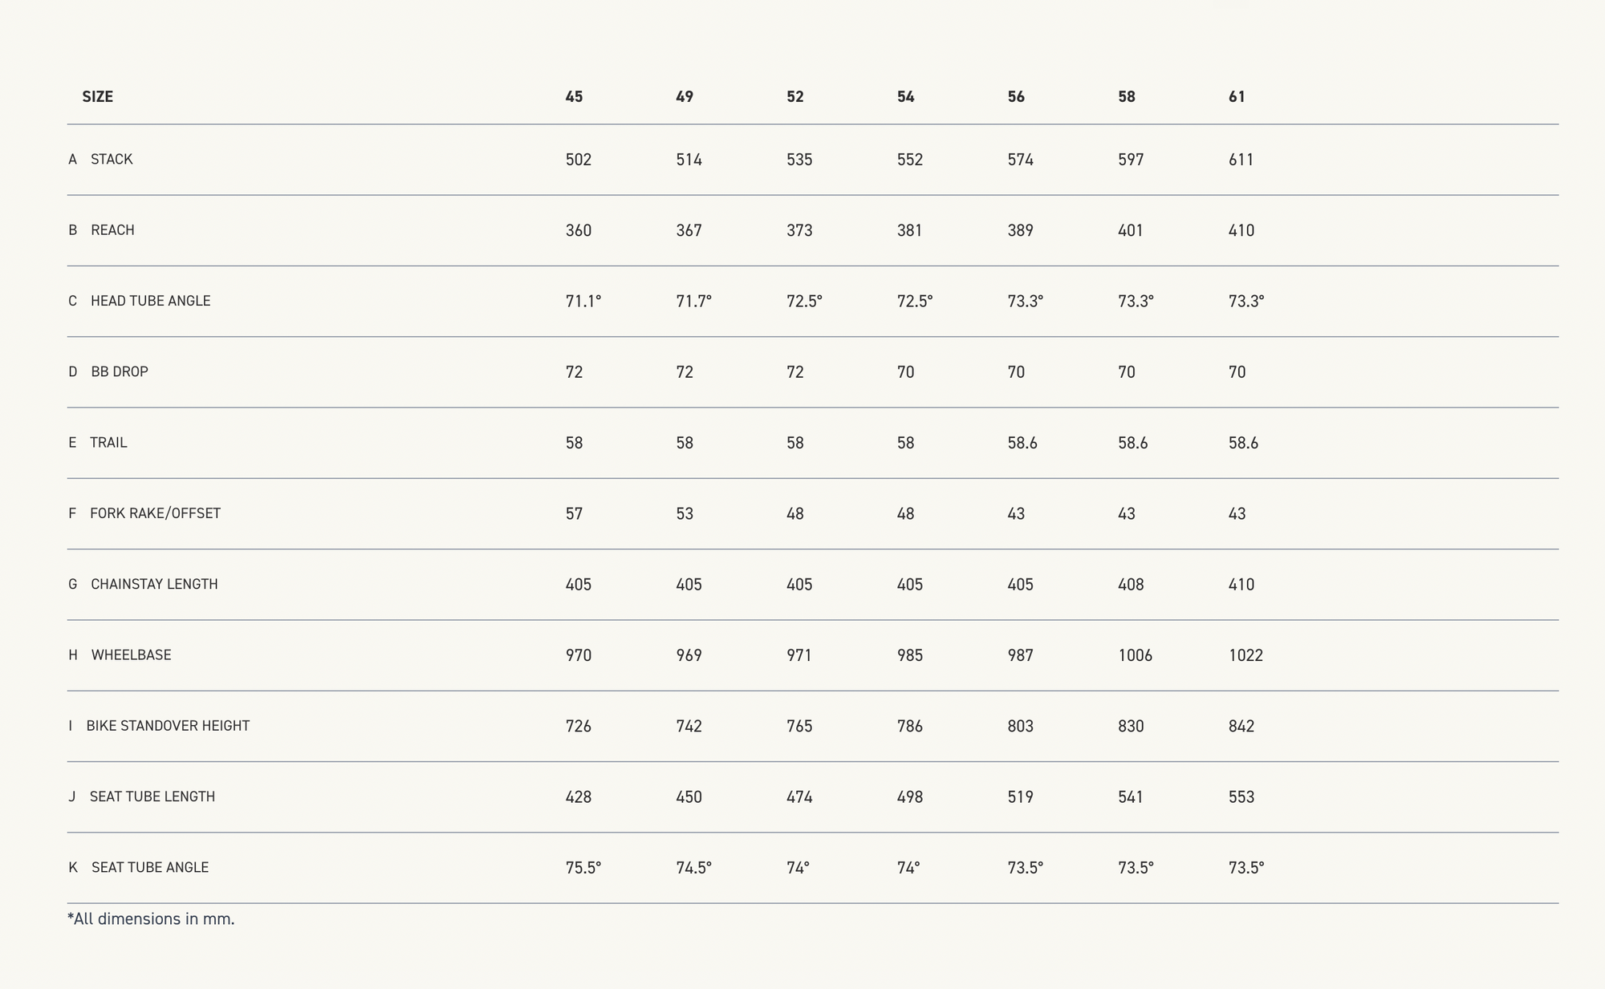Click the 1022 wheelbase value
Image resolution: width=1605 pixels, height=989 pixels.
1245,655
